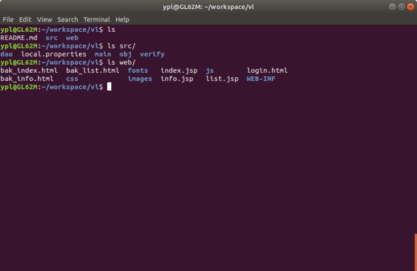Open the Search menu

coord(68,20)
